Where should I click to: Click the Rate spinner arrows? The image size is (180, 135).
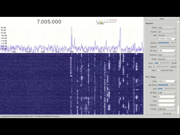175,97
